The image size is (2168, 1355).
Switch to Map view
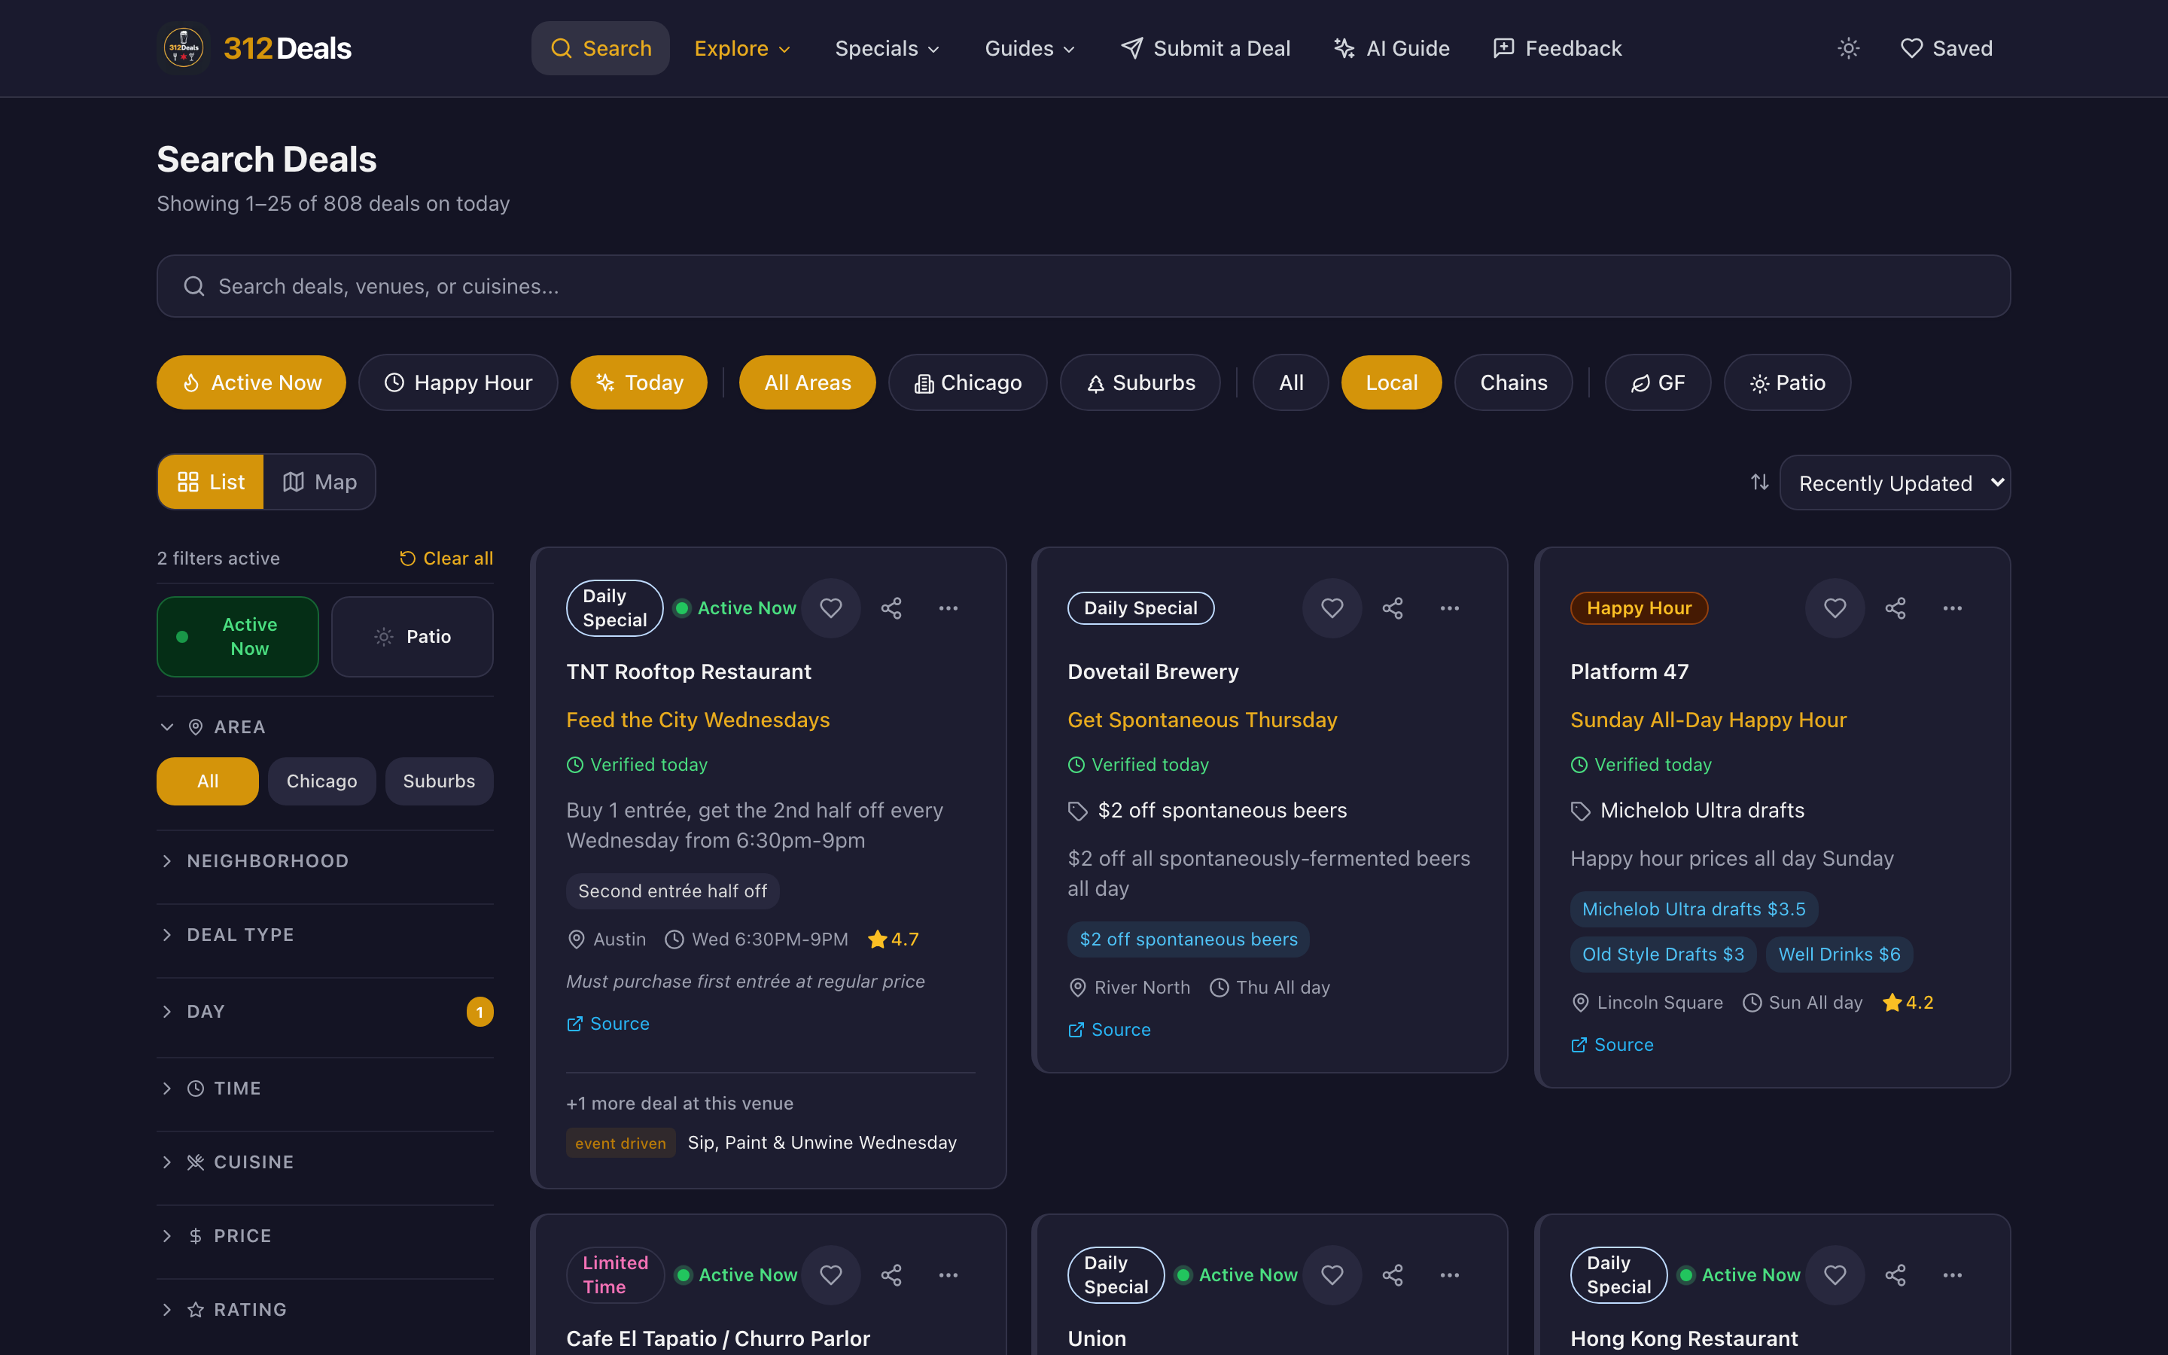point(319,482)
